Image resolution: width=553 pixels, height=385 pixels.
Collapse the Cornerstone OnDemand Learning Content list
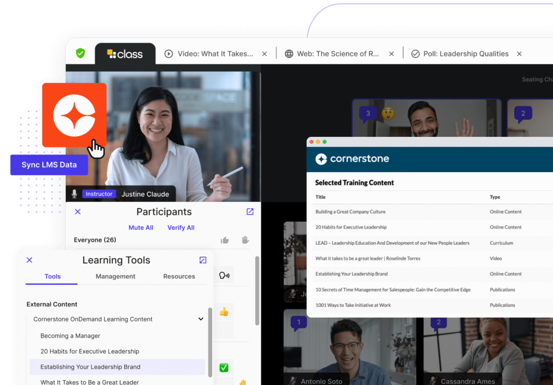(200, 319)
